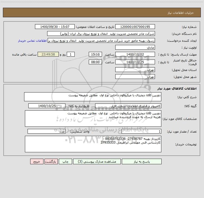Image resolution: width=204 pixels, height=198 pixels.
Task: Select announcement date field 1400/09/30 - 15:07
Action: point(55,27)
